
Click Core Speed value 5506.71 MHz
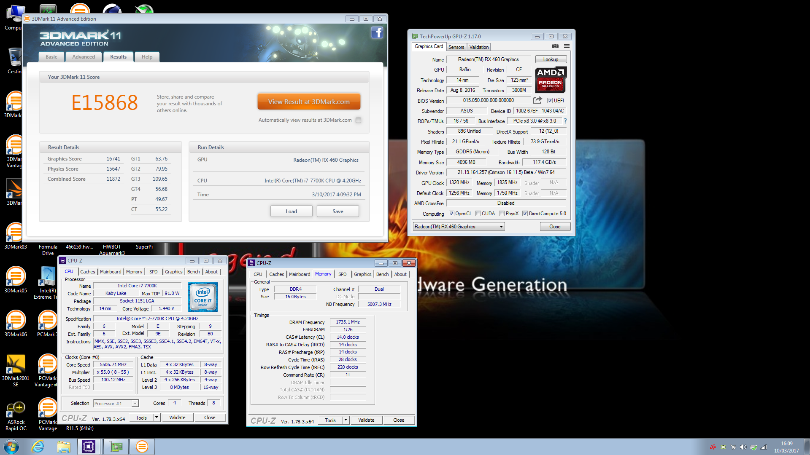coord(113,365)
